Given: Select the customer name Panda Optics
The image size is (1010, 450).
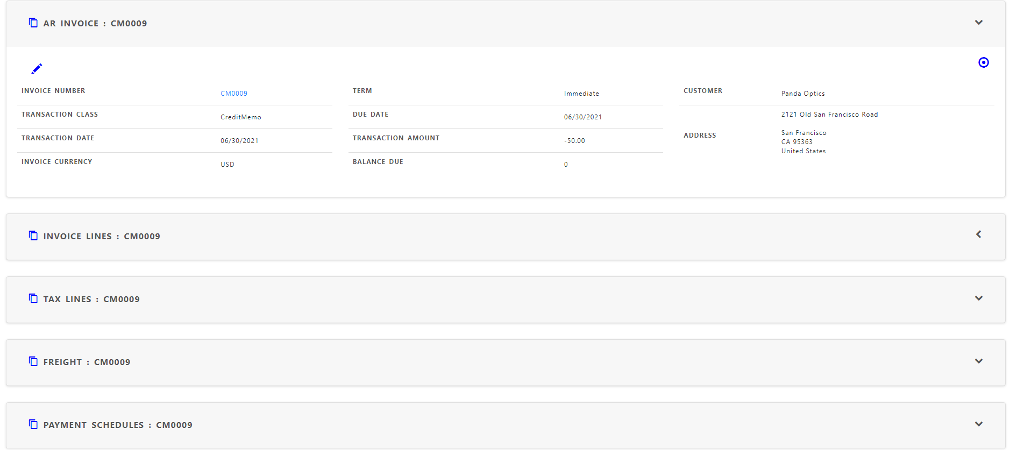Looking at the screenshot, I should click(x=803, y=94).
